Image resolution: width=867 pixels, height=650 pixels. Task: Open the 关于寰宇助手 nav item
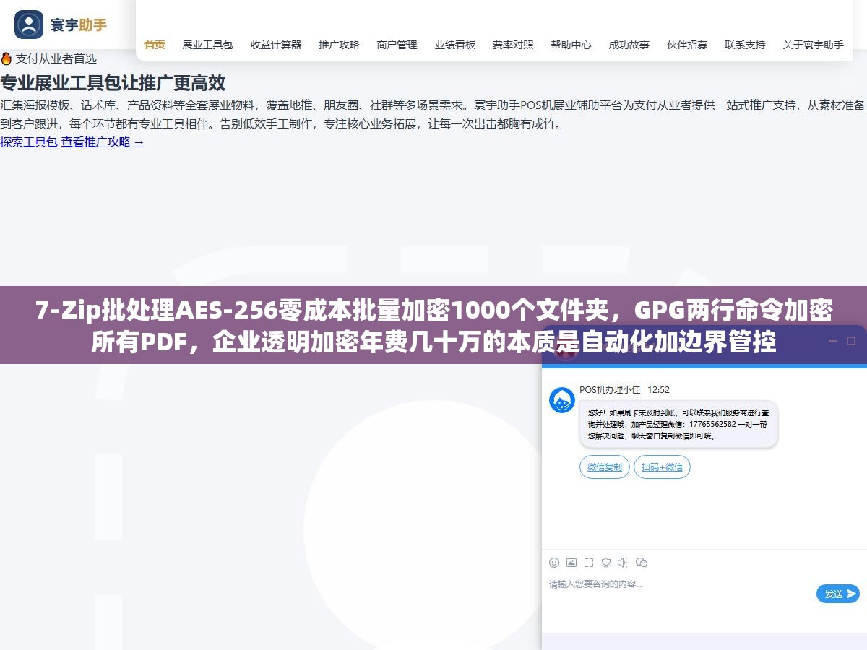(x=813, y=45)
